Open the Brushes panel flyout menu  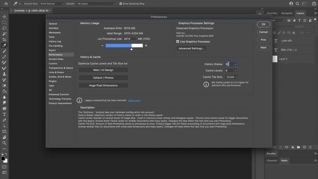316,154
